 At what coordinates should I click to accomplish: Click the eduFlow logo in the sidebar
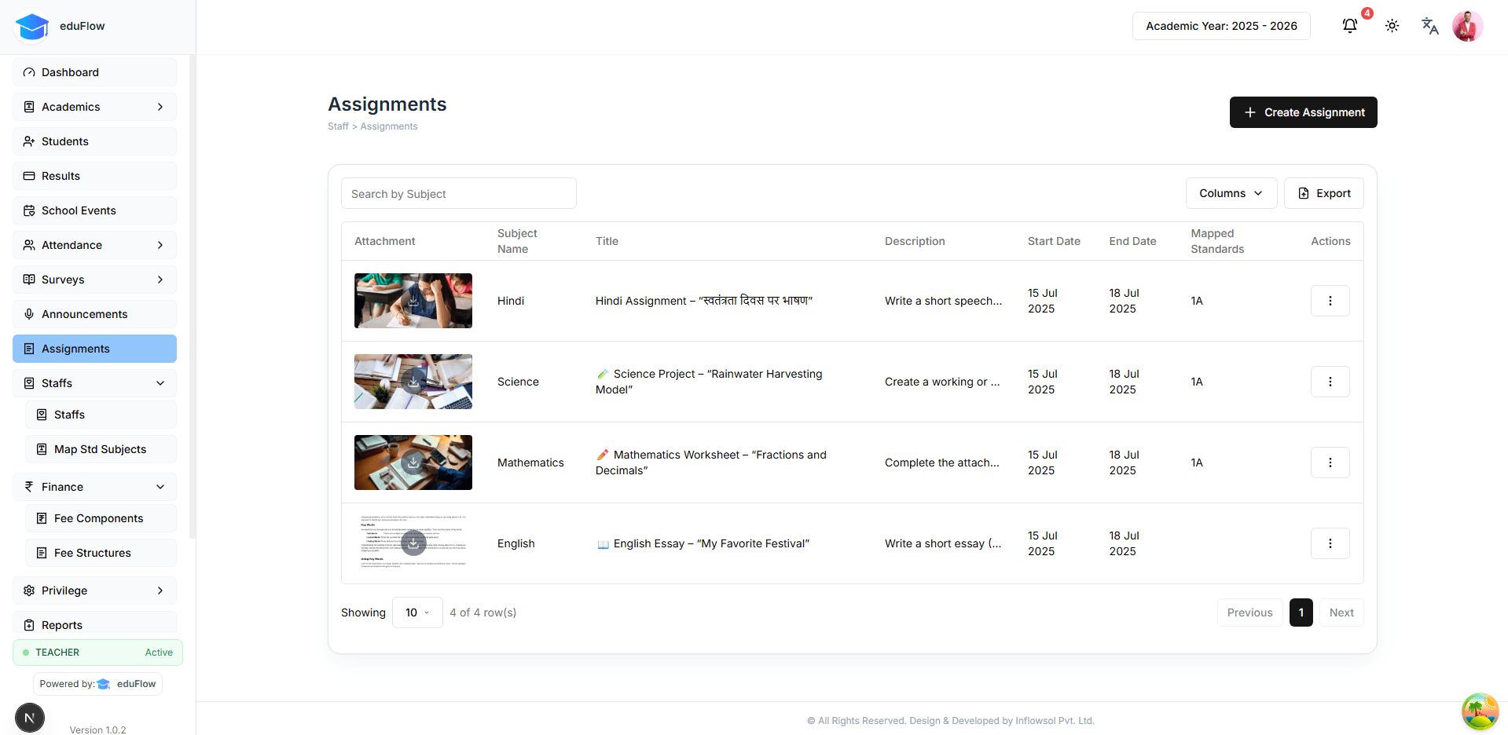click(x=33, y=26)
